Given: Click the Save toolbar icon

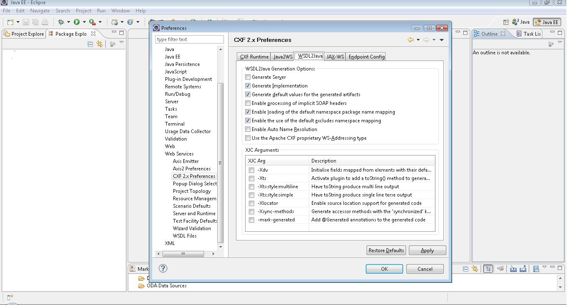Looking at the screenshot, I should point(26,22).
